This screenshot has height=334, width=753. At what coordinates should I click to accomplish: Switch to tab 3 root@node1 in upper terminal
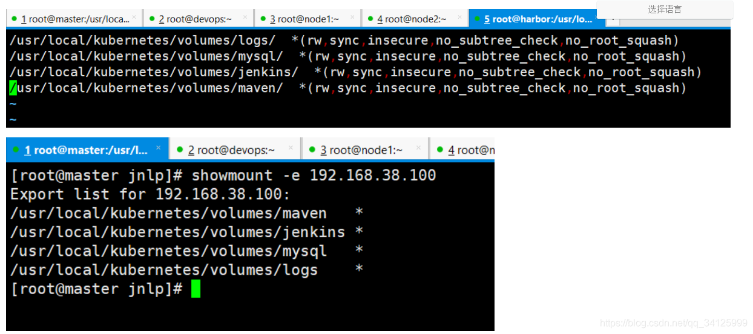point(307,19)
